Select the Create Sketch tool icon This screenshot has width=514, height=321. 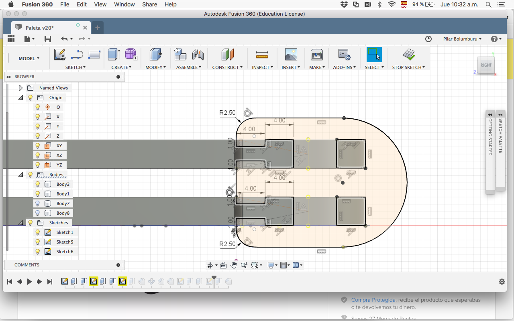coord(60,55)
